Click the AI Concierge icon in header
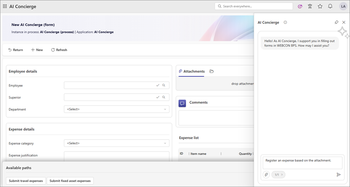350x187 pixels. pos(300,6)
